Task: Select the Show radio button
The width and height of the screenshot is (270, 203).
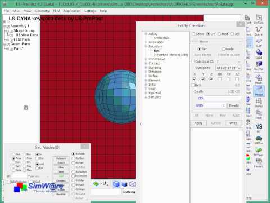Action: click(193, 34)
